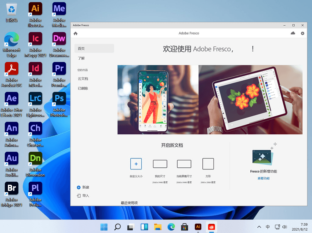Viewport: 312px width, 233px height.
Task: Click the 中 input method indicator
Action: pos(268,227)
